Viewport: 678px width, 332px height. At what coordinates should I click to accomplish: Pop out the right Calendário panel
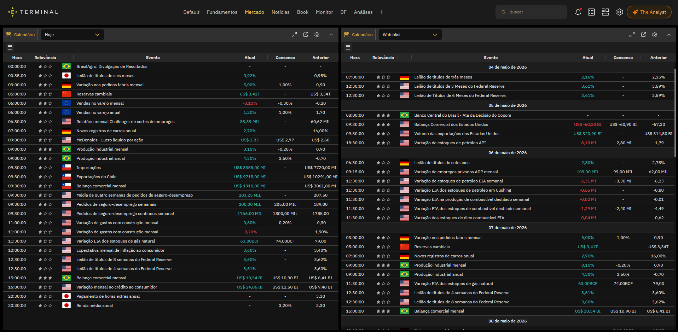643,35
